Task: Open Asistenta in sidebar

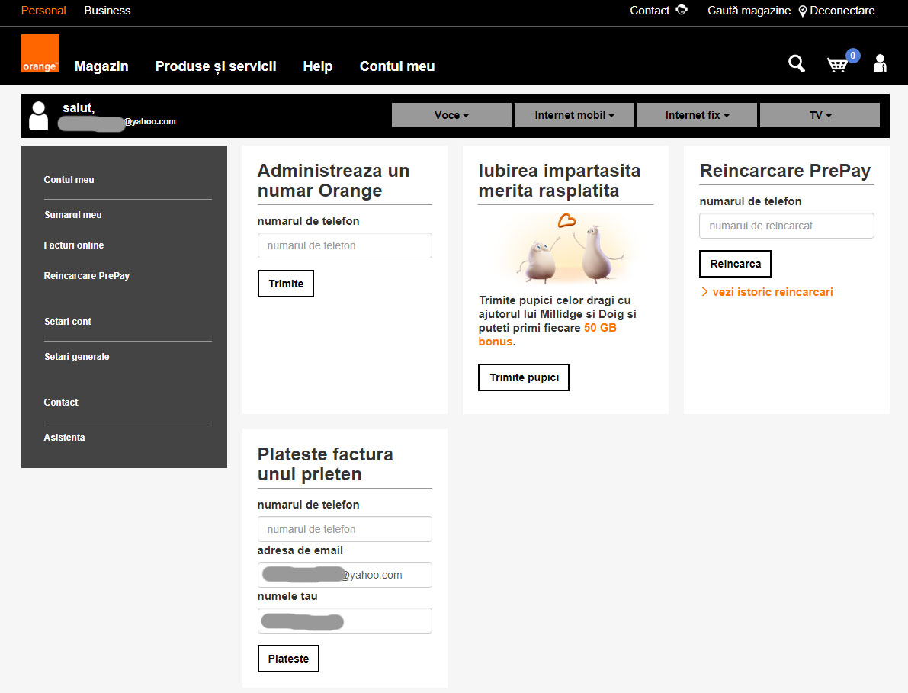Action: pos(64,438)
